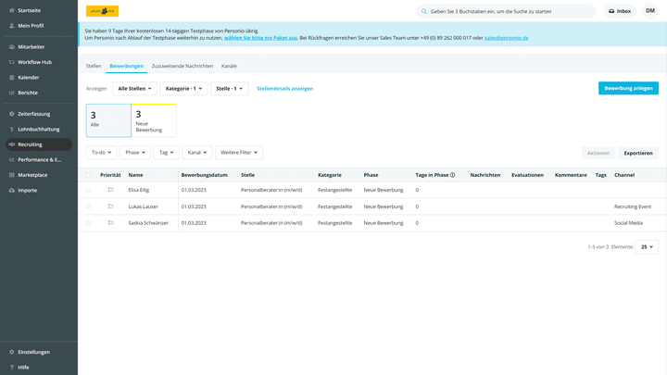Click the Kalender icon in sidebar
Screen dimensions: 667x375
(11, 77)
